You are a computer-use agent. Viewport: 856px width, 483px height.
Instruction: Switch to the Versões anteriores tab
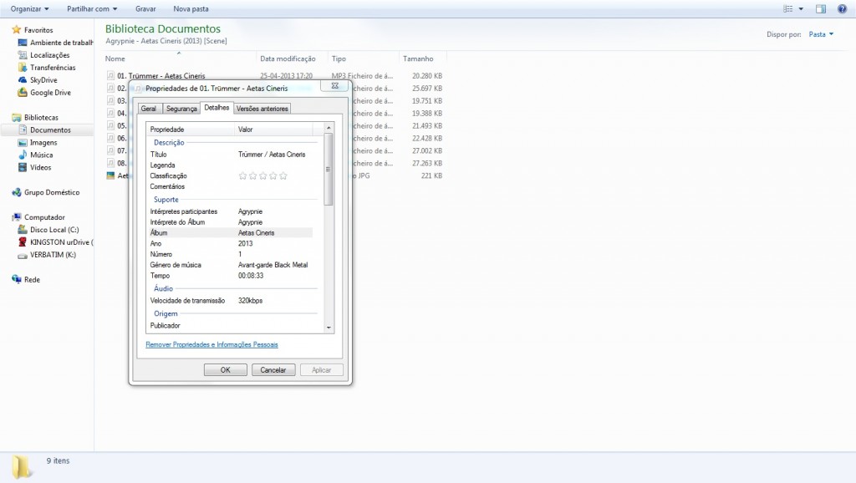pyautogui.click(x=262, y=109)
